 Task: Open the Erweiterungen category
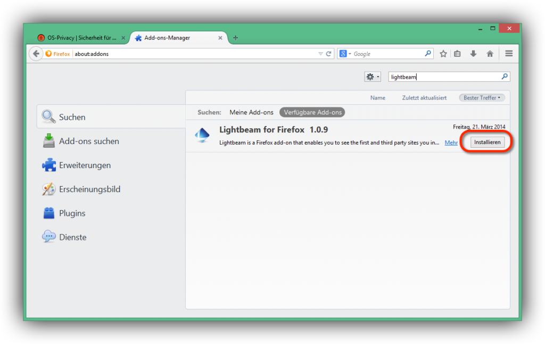111,165
